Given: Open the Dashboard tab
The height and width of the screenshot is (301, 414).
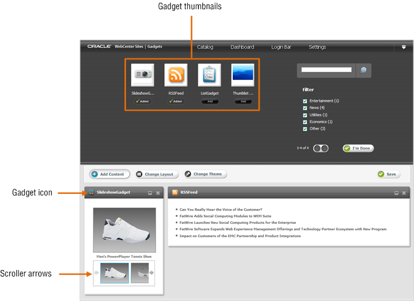Looking at the screenshot, I should (x=242, y=47).
